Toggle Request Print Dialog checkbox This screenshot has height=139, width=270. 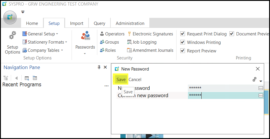tap(182, 34)
